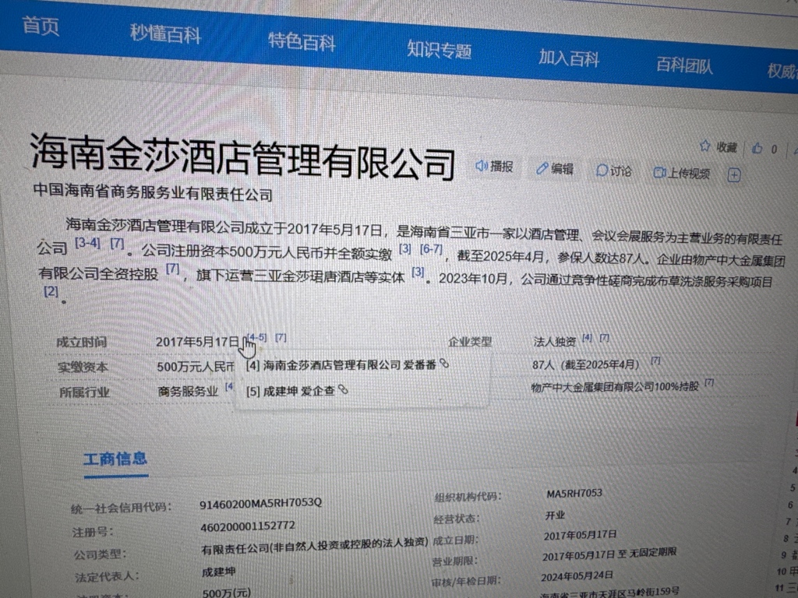Viewport: 798px width, 598px height.
Task: Click 所属行业 value 商务服务业
Action: point(188,391)
